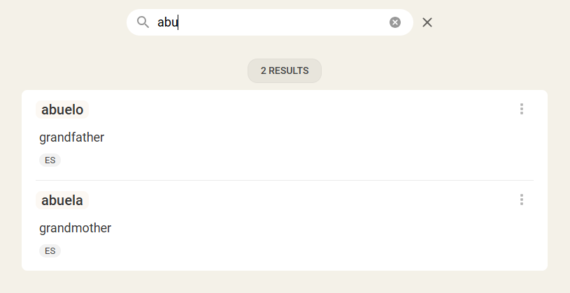Viewport: 570px width, 293px height.
Task: Click blank area right of the grandmother text
Action: [x=315, y=228]
